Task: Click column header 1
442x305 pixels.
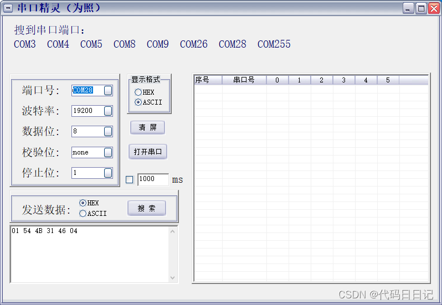Action: click(x=300, y=80)
